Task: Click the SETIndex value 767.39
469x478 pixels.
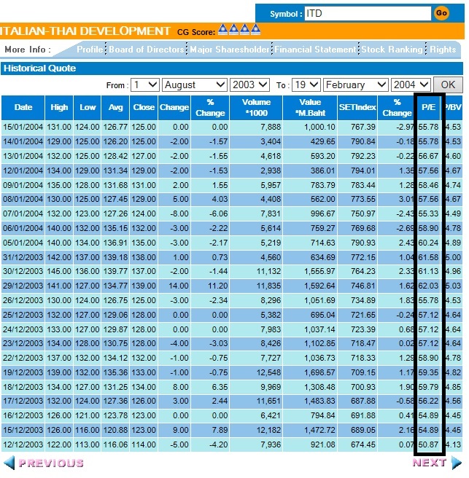Action: point(363,127)
